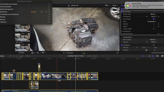Click the overwrite clip edit button
This screenshot has height=92, width=164.
tap(21, 56)
